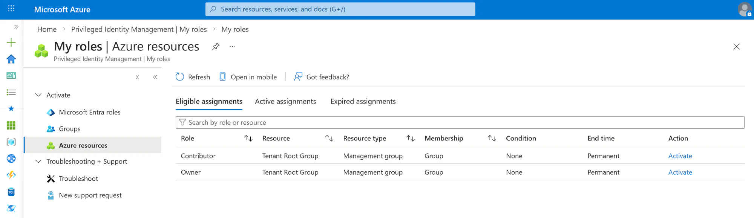Click Tenant Root Group in Owner row
This screenshot has height=218, width=754.
(x=290, y=172)
